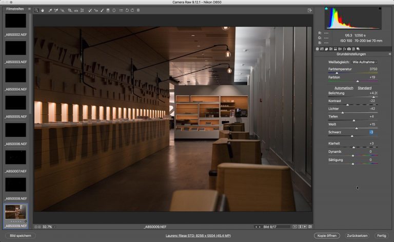Open the Presets panel tab

[x=353, y=49]
